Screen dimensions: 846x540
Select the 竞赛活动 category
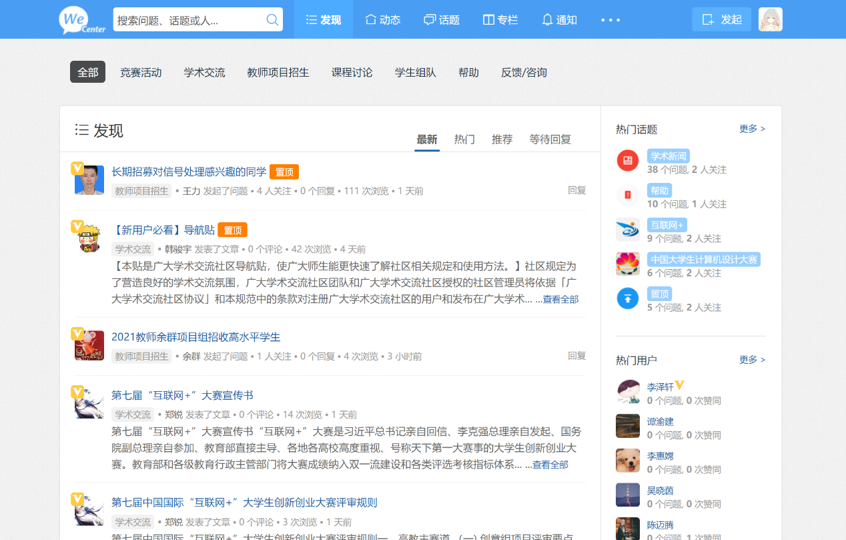pos(141,72)
